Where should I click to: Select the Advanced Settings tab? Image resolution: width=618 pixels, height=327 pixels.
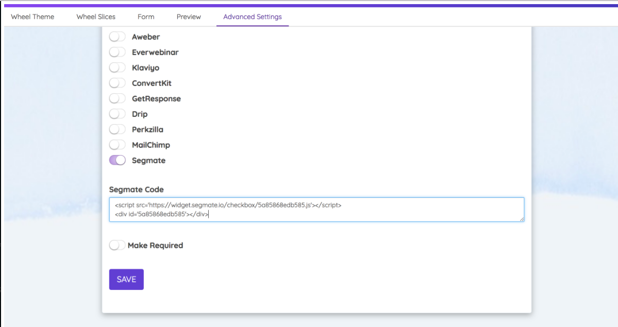pyautogui.click(x=253, y=16)
